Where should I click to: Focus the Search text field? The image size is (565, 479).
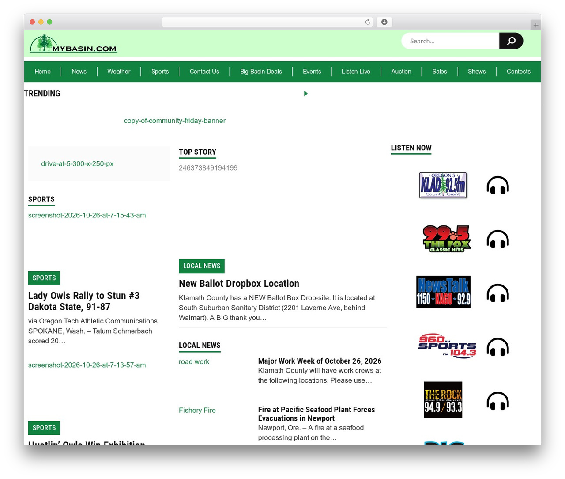450,41
